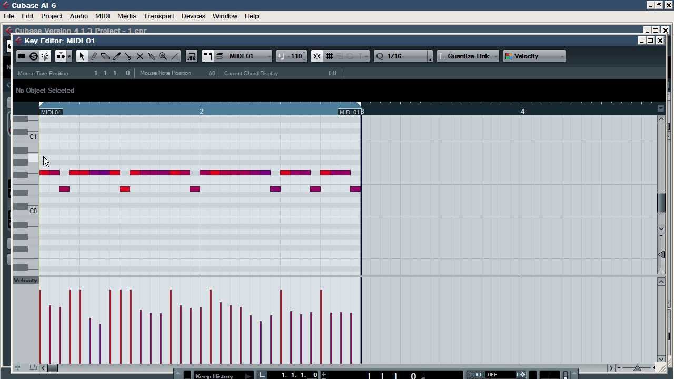Screen dimensions: 674x379
Task: Open the Edit menu
Action: pyautogui.click(x=27, y=16)
